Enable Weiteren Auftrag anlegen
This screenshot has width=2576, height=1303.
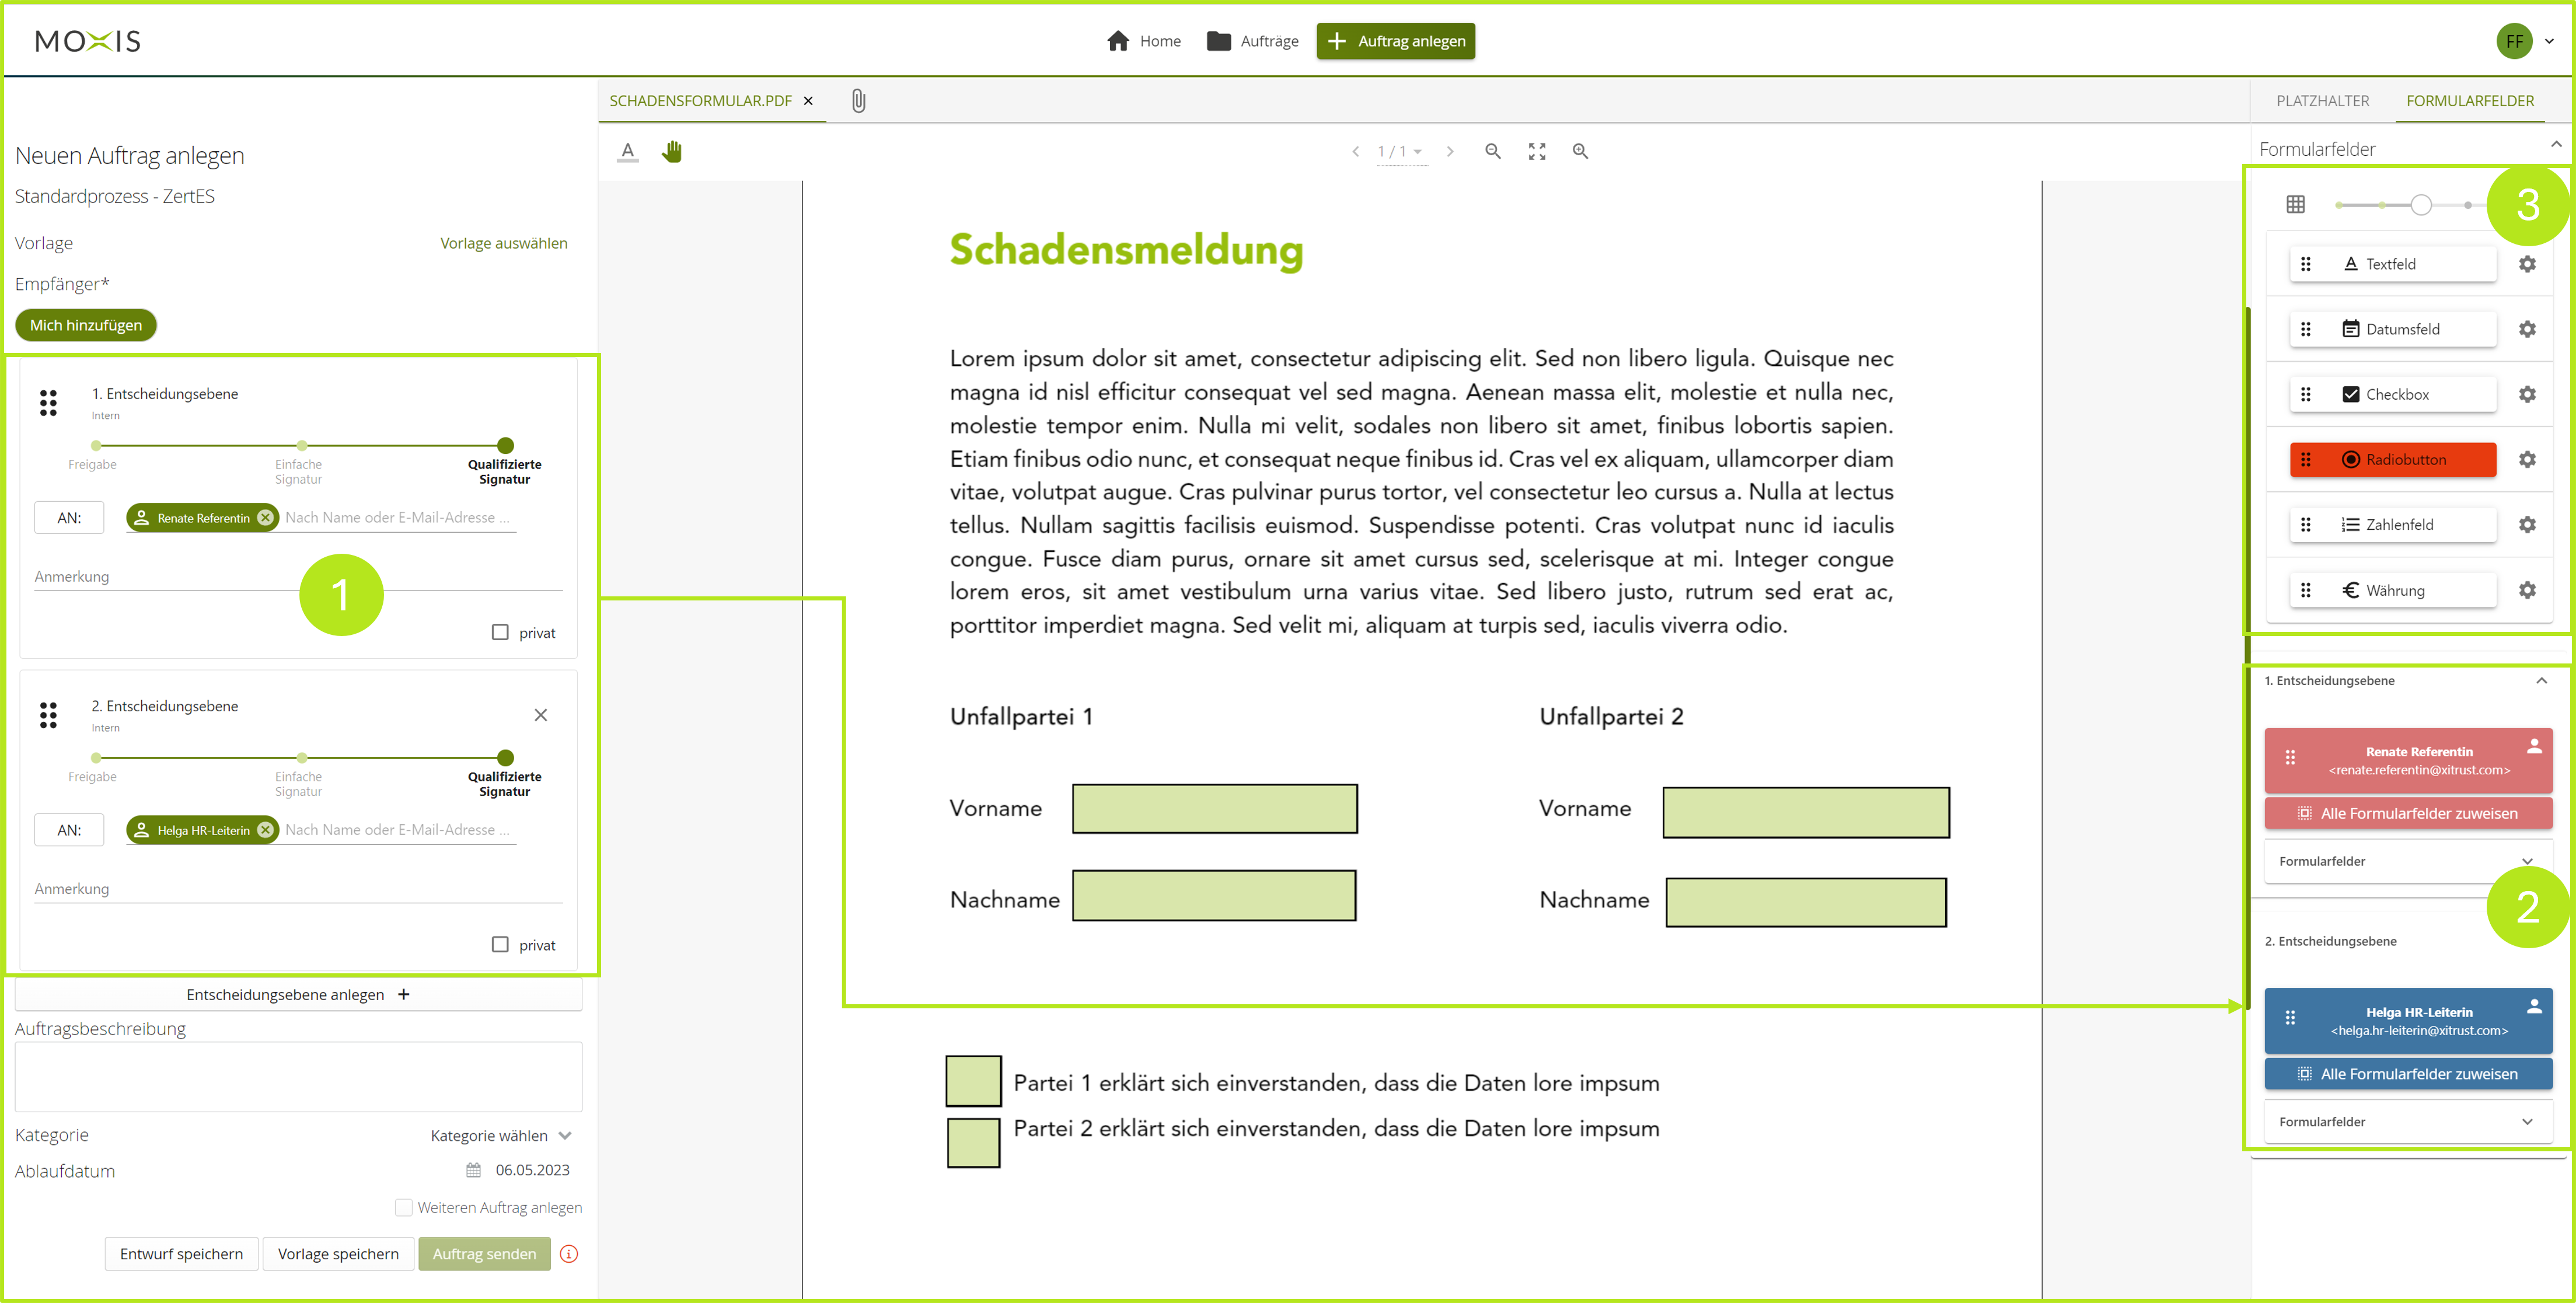pyautogui.click(x=404, y=1207)
